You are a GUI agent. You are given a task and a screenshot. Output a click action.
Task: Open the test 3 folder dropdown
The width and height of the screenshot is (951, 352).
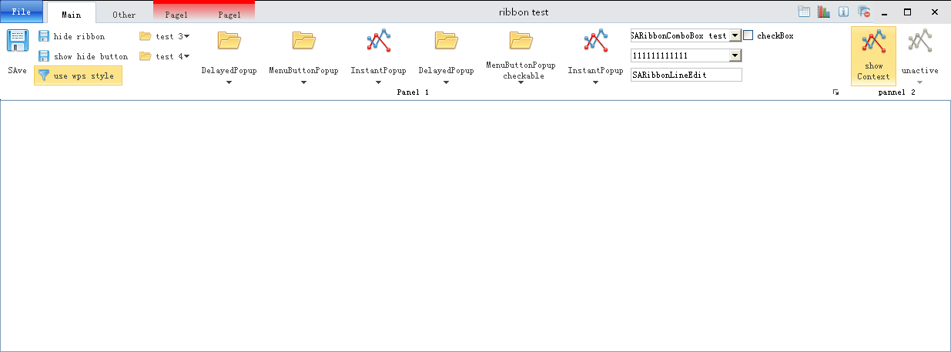point(164,36)
